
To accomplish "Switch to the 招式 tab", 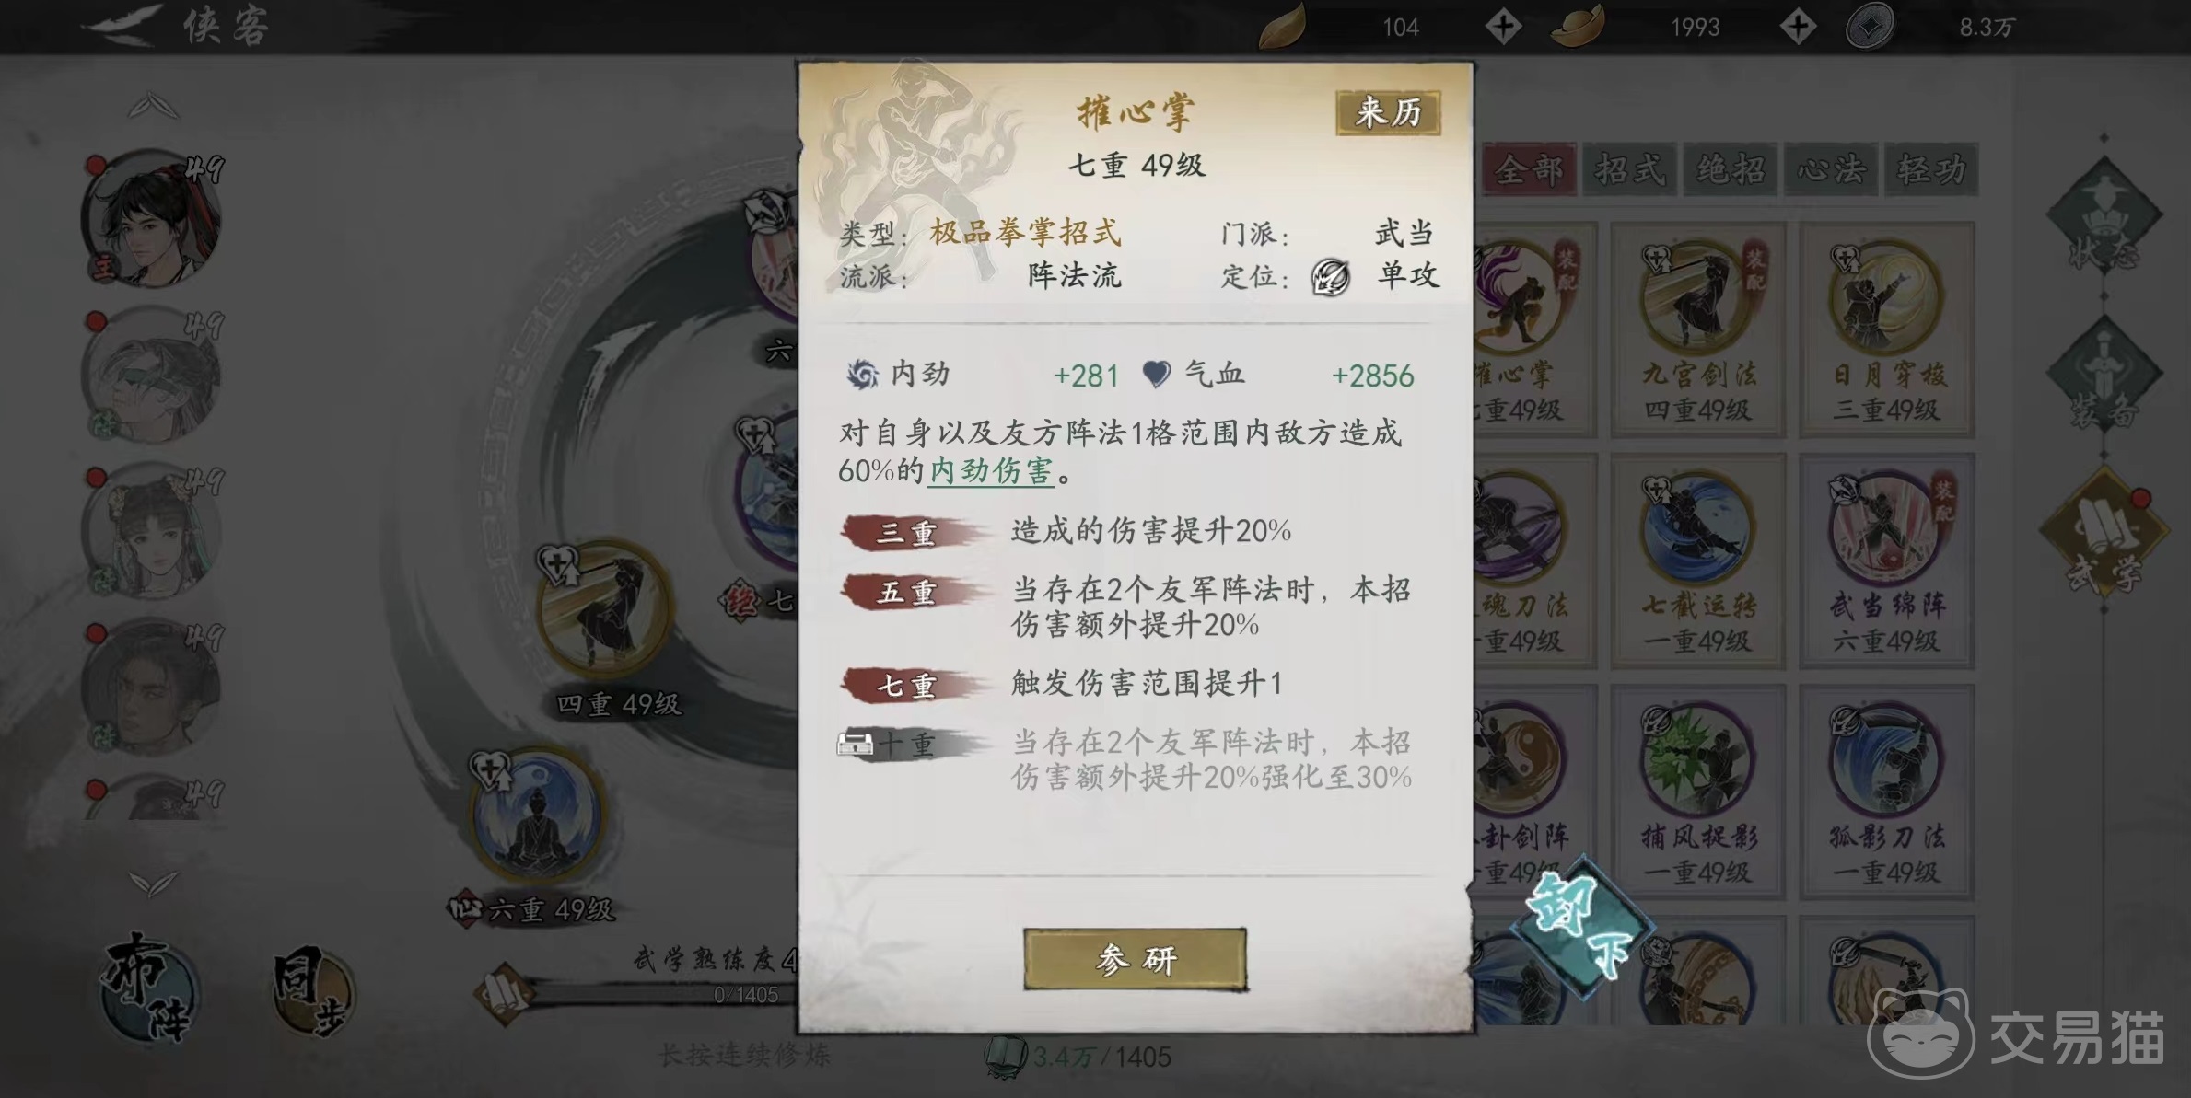I will 1630,169.
